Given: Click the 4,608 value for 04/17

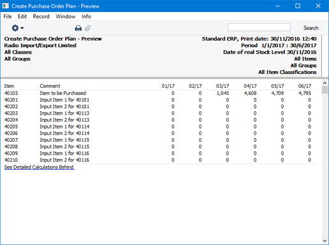Looking at the screenshot, I should click(250, 93).
